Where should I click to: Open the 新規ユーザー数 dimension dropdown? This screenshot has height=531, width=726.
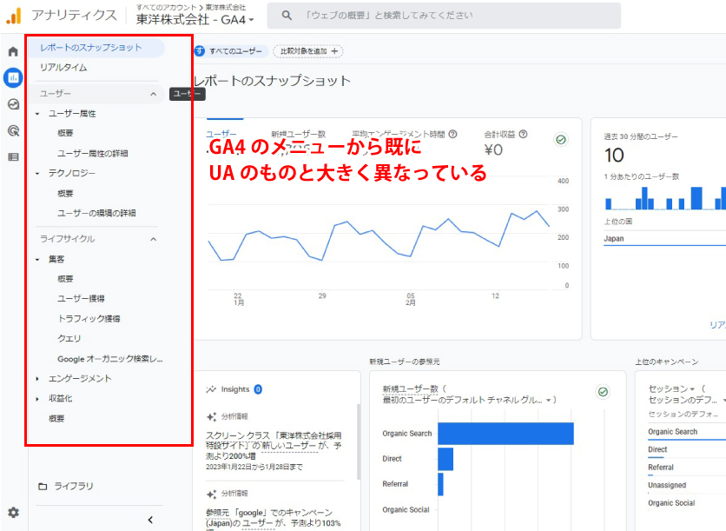549,400
